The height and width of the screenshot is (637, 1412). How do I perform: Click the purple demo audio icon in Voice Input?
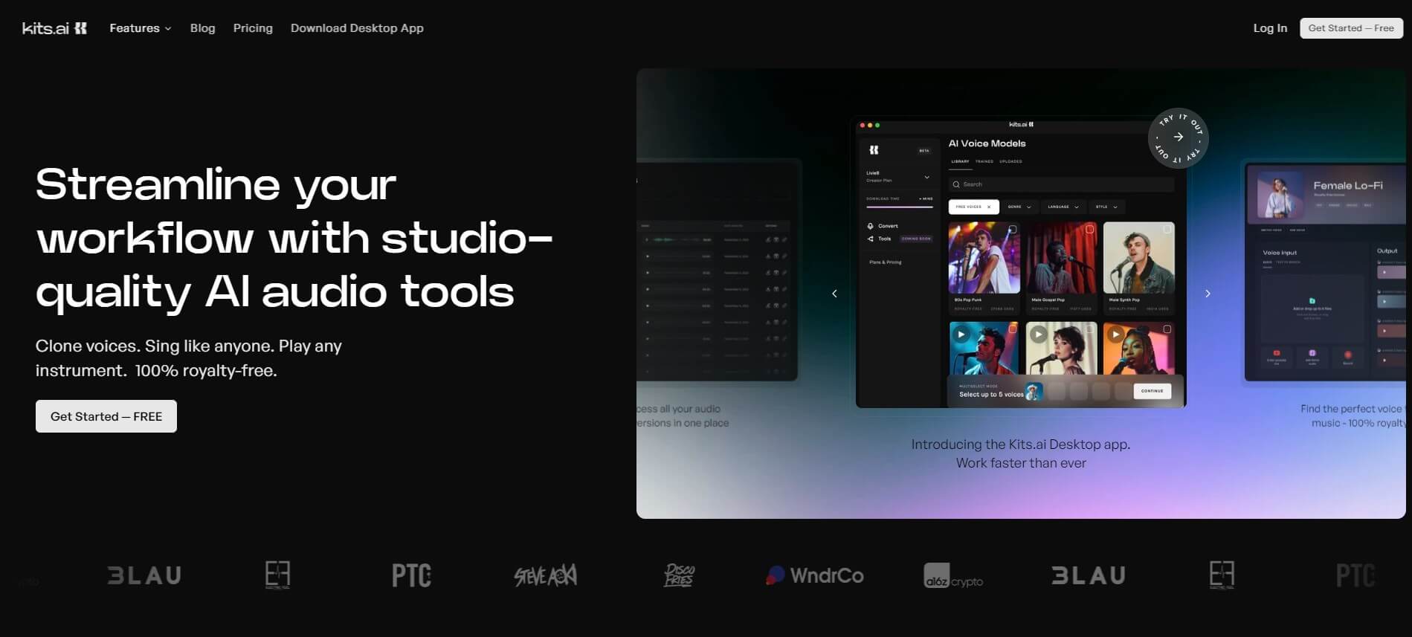[x=1312, y=353]
